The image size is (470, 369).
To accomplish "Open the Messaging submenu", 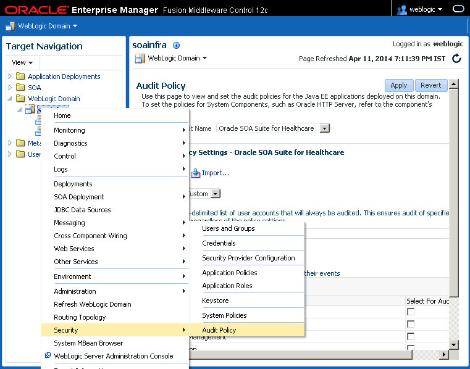I will pos(115,223).
